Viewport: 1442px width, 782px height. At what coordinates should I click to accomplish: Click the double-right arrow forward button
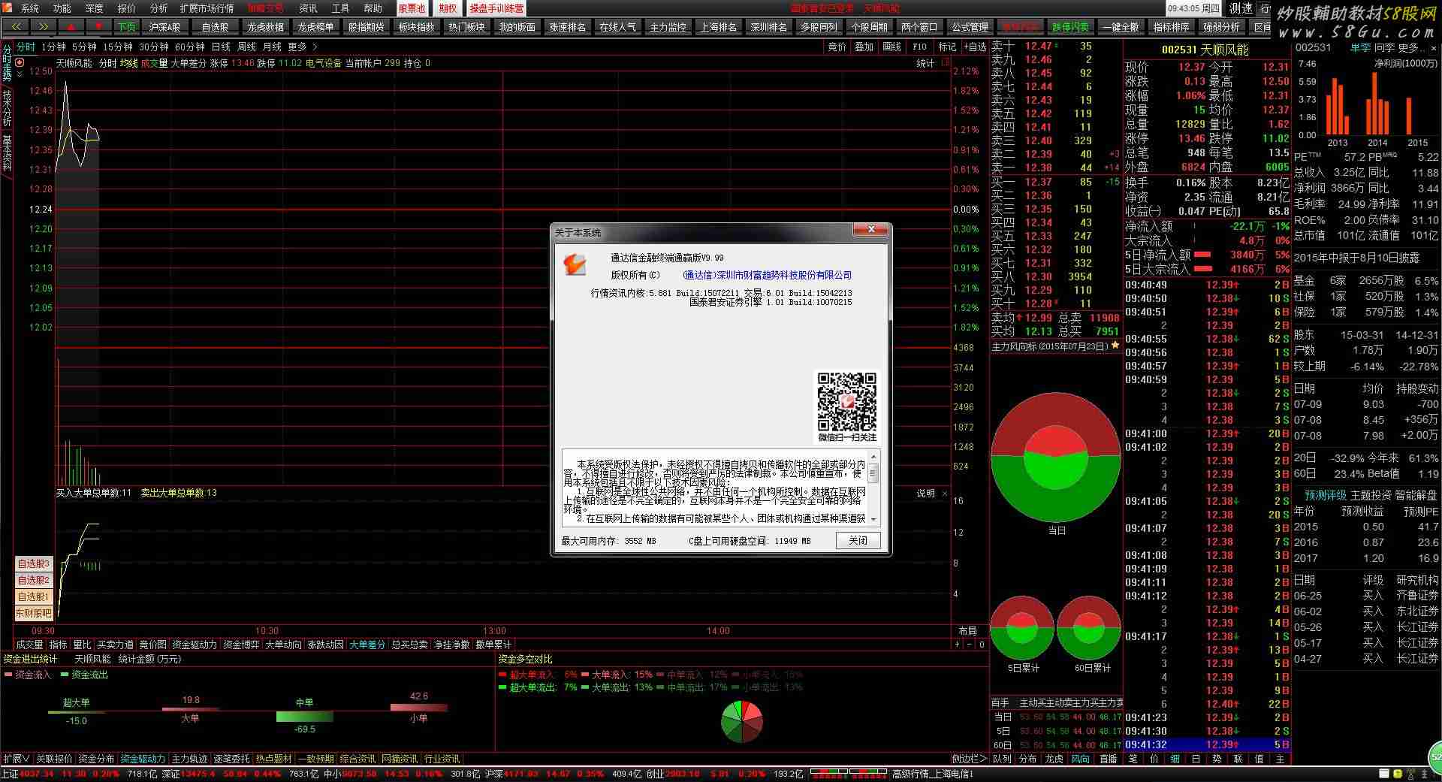pos(44,26)
